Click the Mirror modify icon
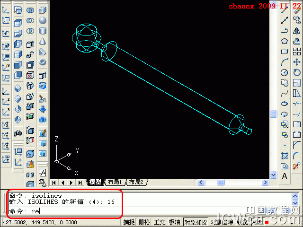The height and width of the screenshot is (227, 303). coord(297,31)
